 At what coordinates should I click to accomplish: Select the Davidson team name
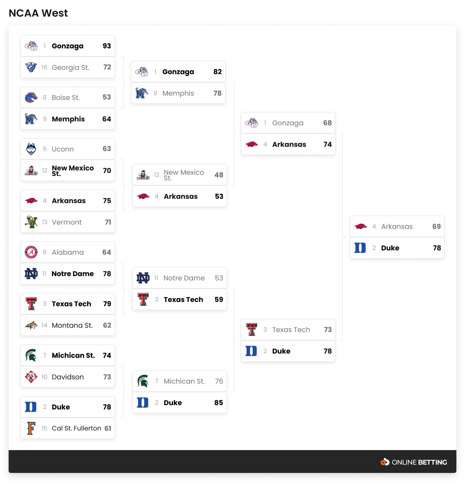pos(68,377)
